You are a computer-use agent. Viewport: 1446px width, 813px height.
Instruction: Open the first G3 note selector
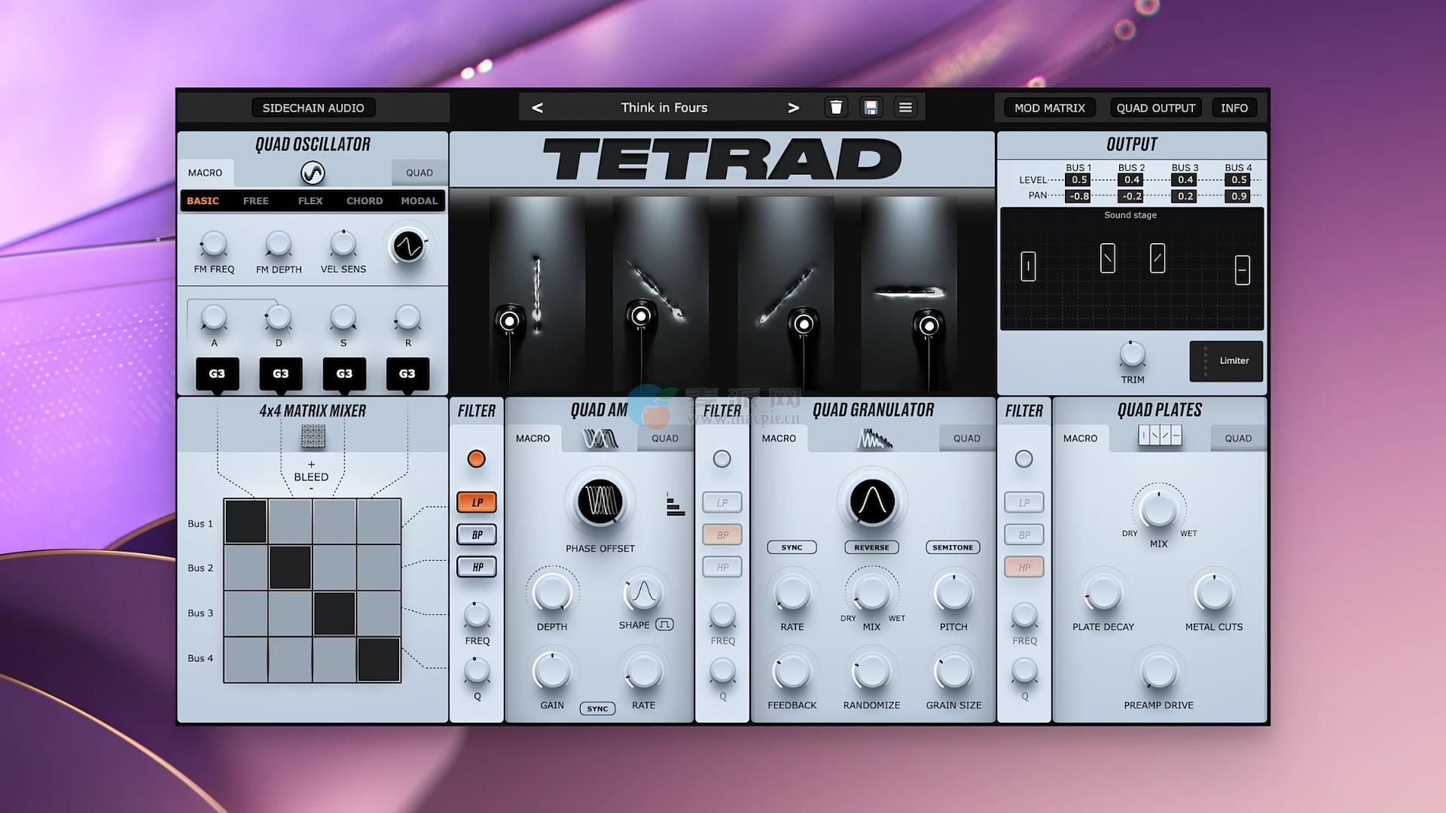(x=217, y=373)
